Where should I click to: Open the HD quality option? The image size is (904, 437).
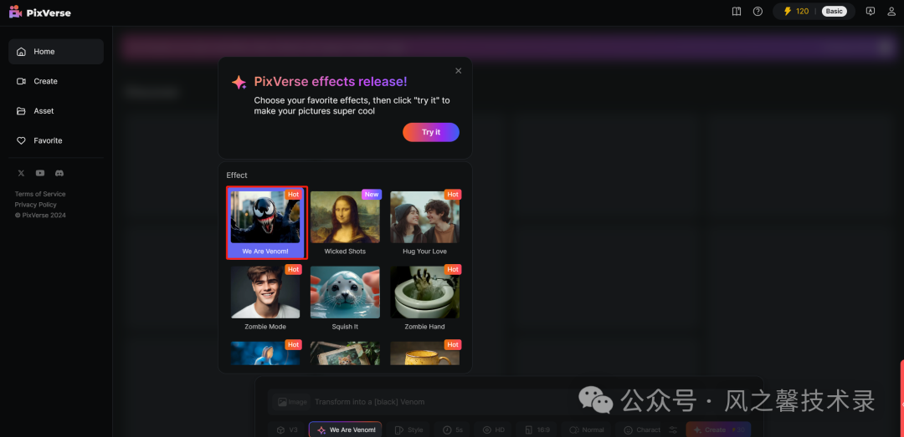click(494, 430)
